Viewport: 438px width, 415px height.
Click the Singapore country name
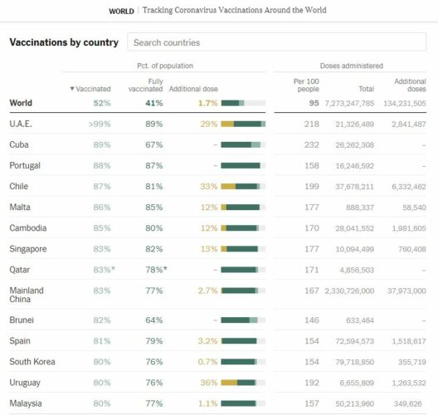tap(28, 249)
